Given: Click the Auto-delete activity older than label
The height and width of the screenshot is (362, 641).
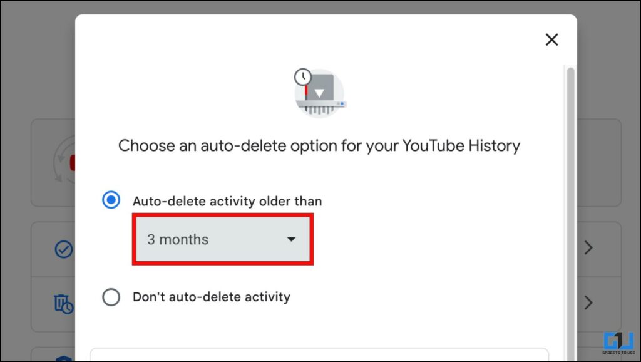Looking at the screenshot, I should (x=227, y=200).
